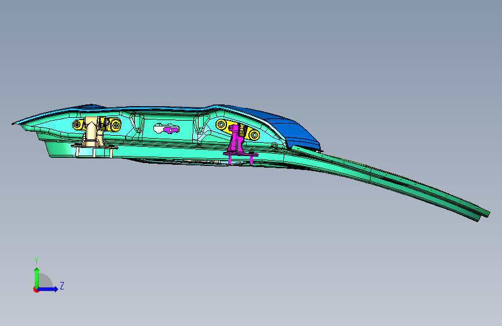
Task: Click the blue Z axis arrow of triad
Action: tap(49, 289)
